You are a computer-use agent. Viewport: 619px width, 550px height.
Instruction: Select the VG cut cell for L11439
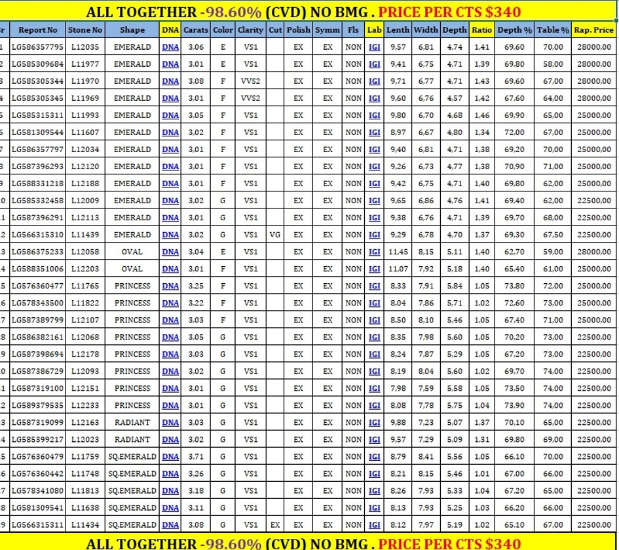coord(275,235)
